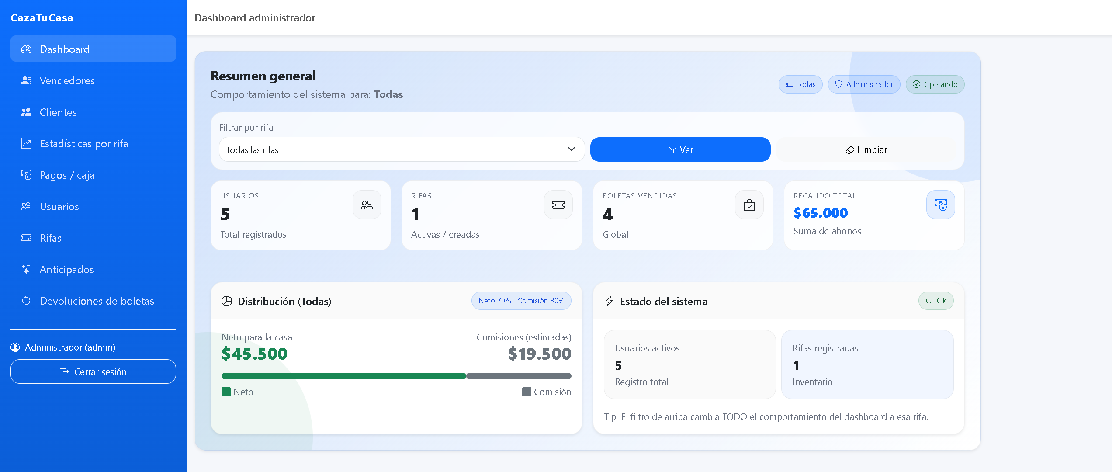The height and width of the screenshot is (472, 1112).
Task: Click the Neto 70% · Comisión 30% badge
Action: [521, 301]
